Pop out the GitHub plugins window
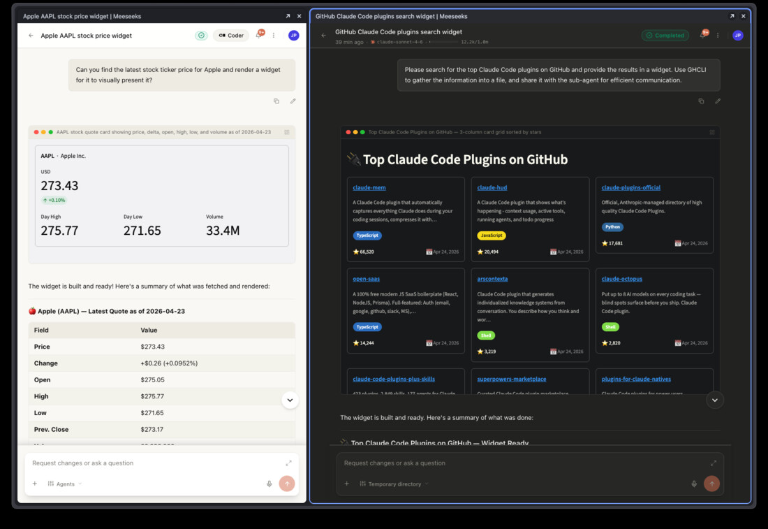 732,16
